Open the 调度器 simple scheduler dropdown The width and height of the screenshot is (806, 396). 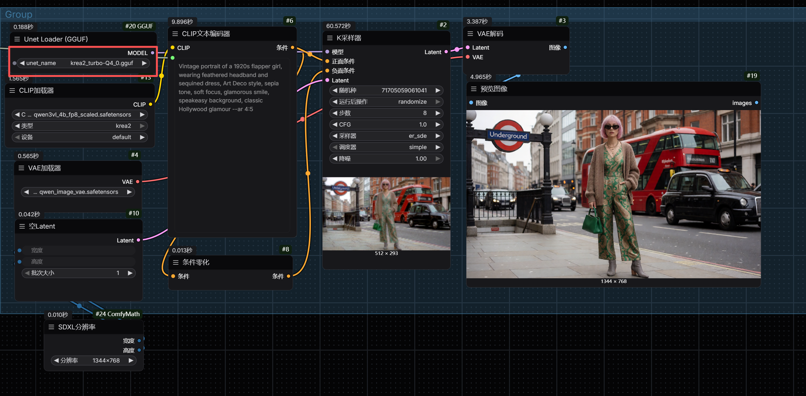pyautogui.click(x=386, y=147)
